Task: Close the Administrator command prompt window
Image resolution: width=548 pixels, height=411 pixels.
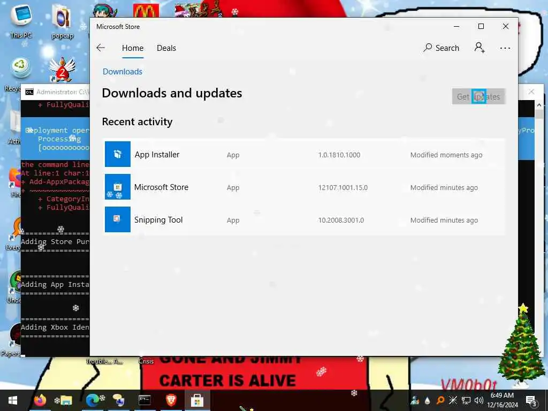Action: 531,92
